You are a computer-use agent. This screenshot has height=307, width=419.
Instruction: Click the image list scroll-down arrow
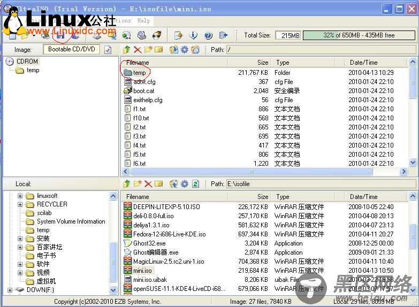pyautogui.click(x=413, y=163)
